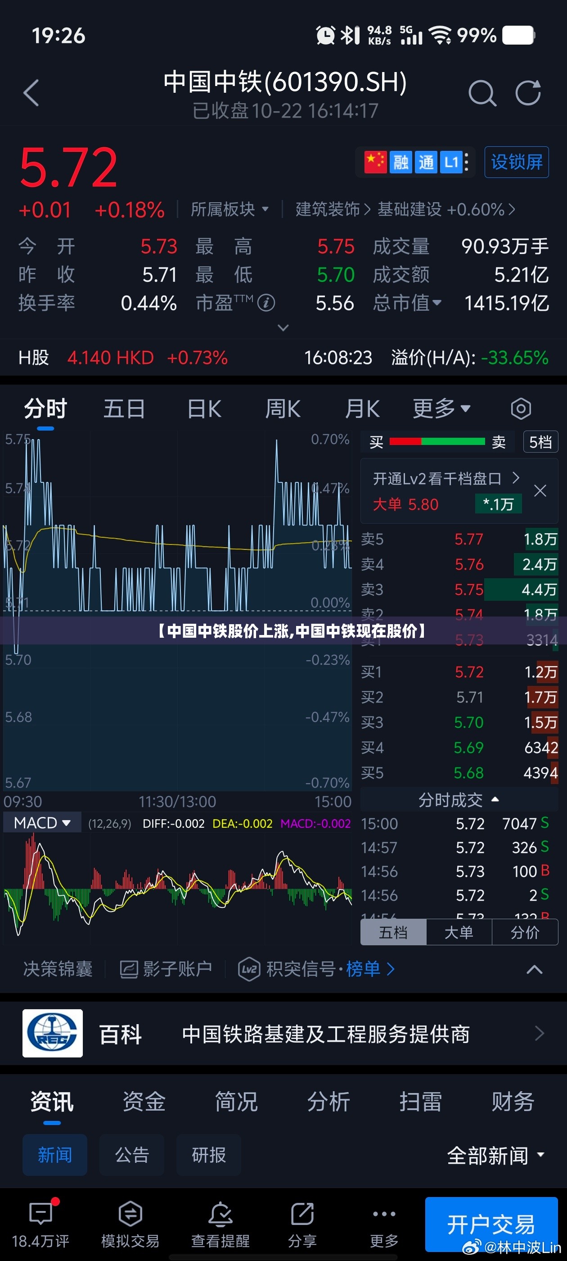
Task: Select the 新闻 filter chip
Action: pyautogui.click(x=55, y=1155)
